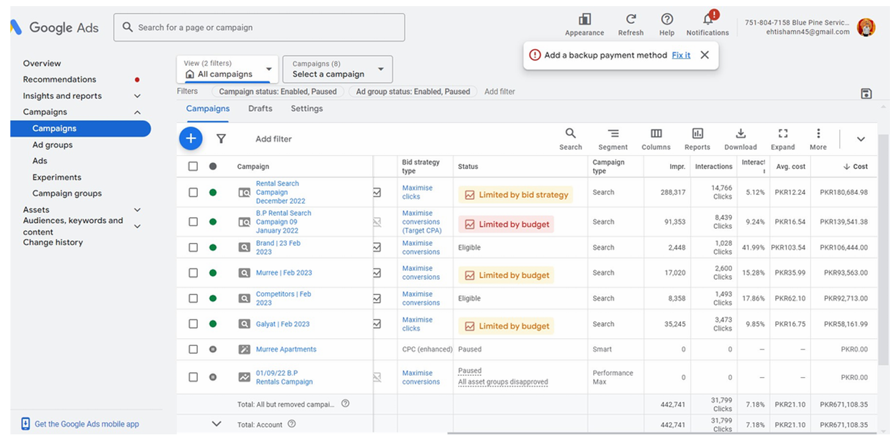Switch to the Settings tab
The width and height of the screenshot is (893, 438).
(x=307, y=109)
